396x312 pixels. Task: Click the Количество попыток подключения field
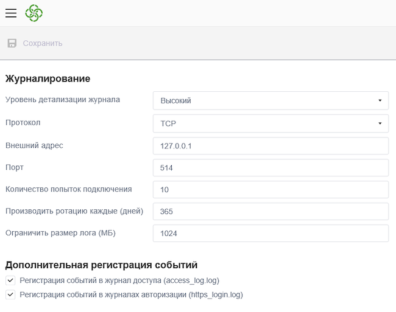(270, 190)
